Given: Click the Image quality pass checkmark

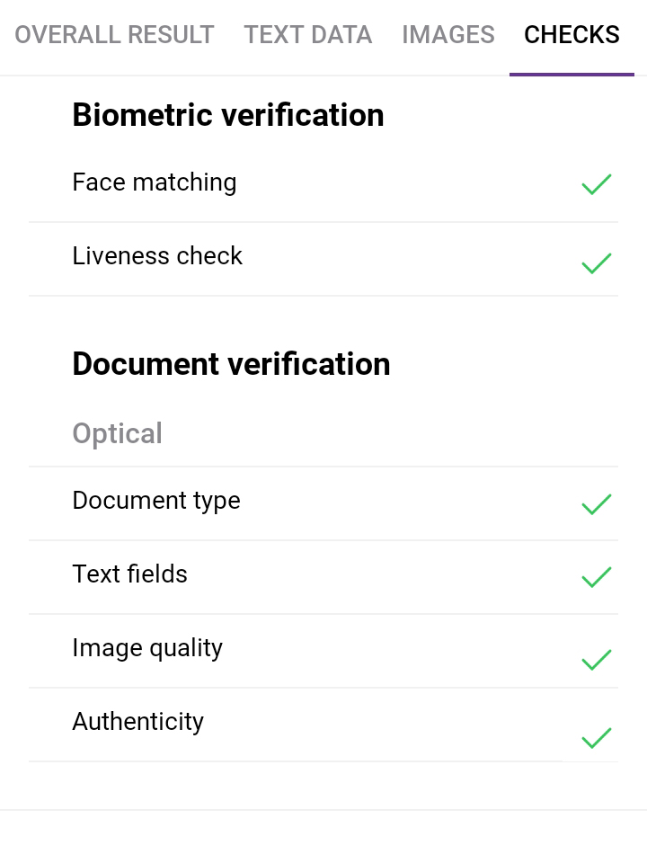Looking at the screenshot, I should click(596, 660).
